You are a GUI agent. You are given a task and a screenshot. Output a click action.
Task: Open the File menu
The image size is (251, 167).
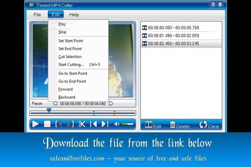37,15
